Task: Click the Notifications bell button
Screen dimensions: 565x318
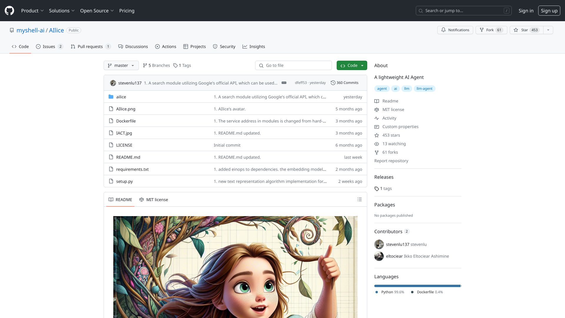Action: point(455,30)
